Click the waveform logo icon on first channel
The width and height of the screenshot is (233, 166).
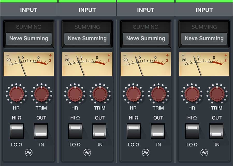point(29,153)
